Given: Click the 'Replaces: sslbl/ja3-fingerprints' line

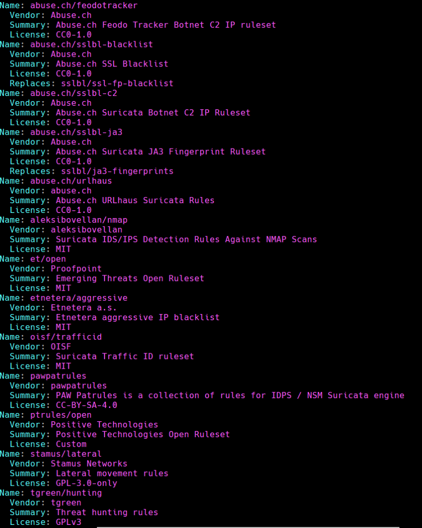Looking at the screenshot, I should click(x=91, y=171).
